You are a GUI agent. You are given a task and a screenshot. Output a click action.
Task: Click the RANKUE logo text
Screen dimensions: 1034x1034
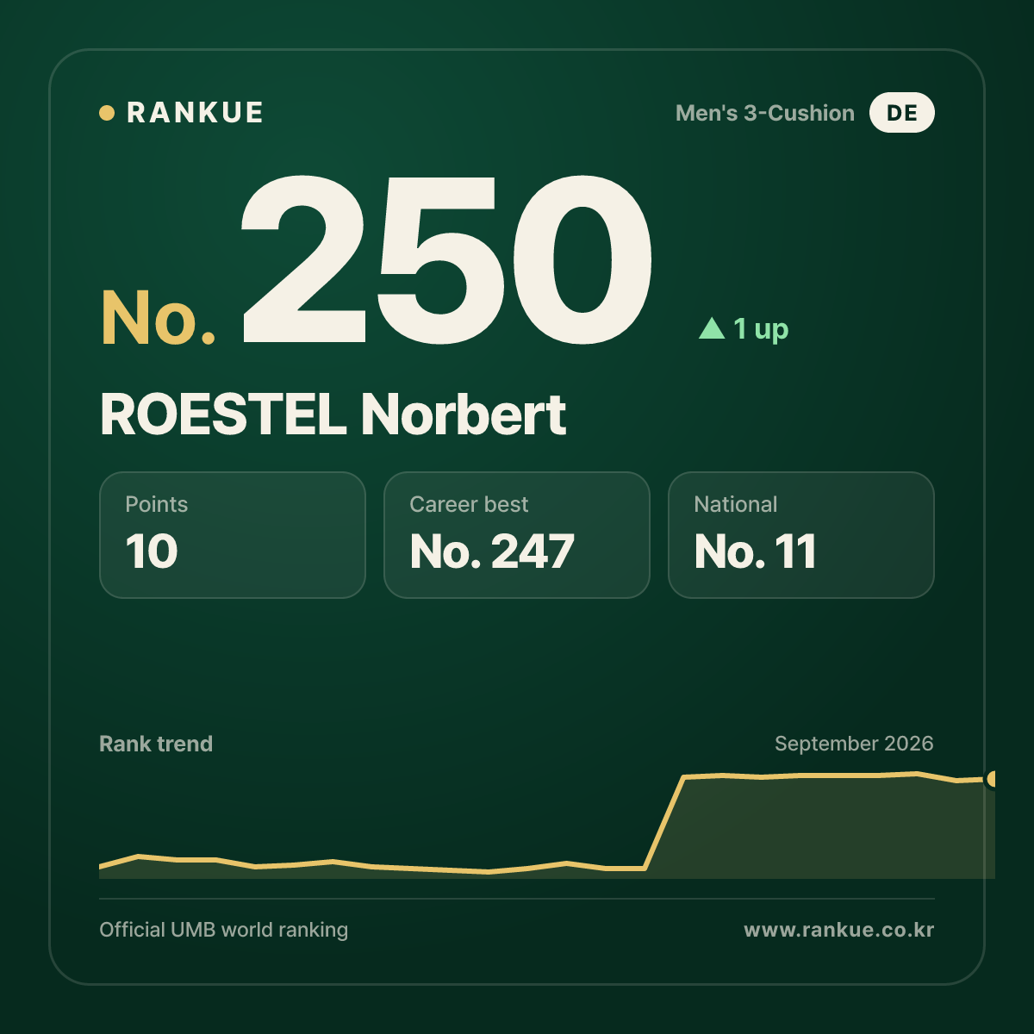click(195, 113)
